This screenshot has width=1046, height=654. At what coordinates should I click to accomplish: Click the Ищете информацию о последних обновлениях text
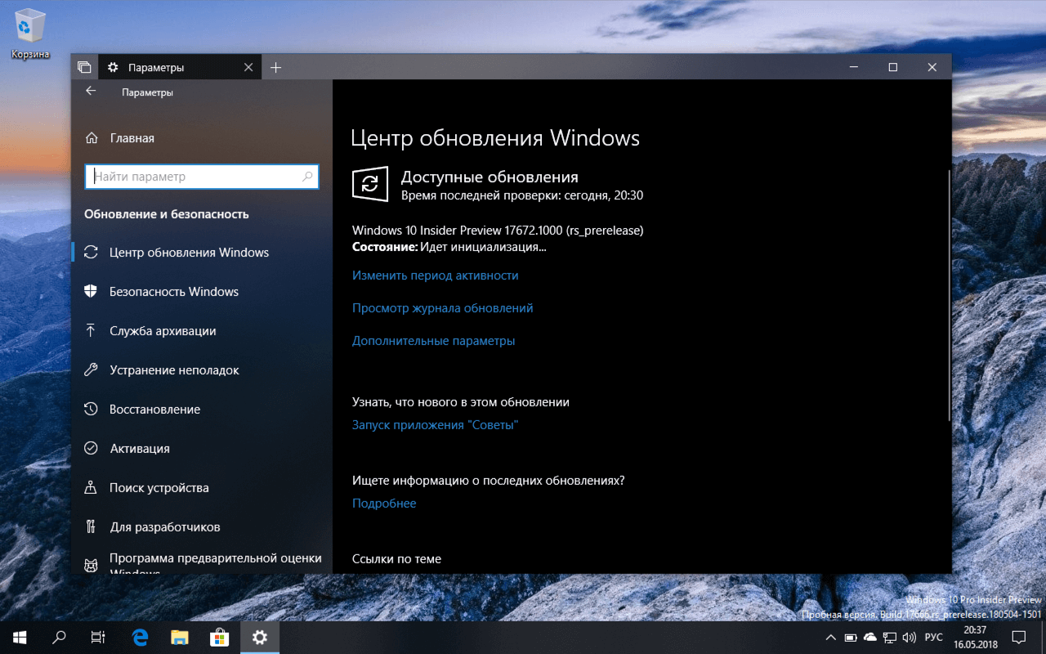point(489,481)
